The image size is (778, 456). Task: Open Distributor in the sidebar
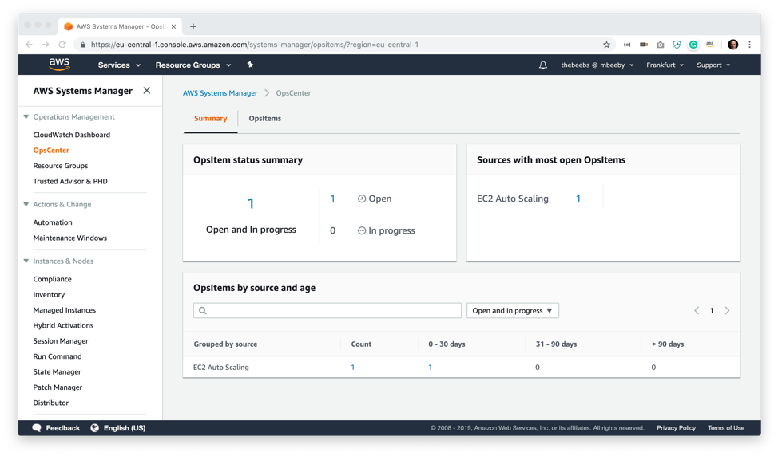coord(50,403)
